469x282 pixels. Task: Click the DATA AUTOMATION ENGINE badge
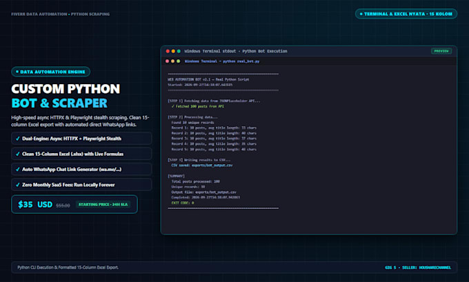click(51, 72)
